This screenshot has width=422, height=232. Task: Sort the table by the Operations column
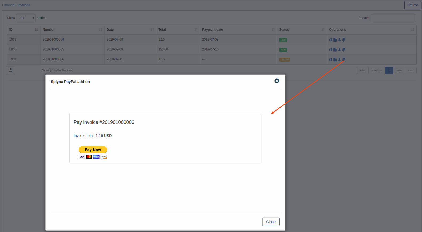point(372,30)
